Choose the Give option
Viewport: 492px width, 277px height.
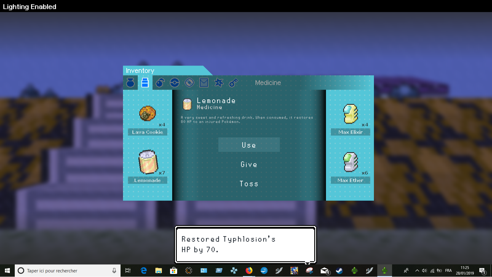(249, 164)
